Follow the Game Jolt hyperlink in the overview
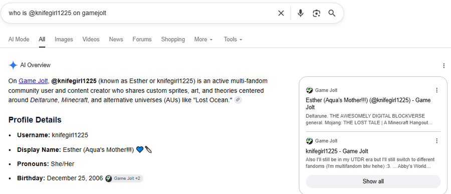This screenshot has height=194, width=451. pyautogui.click(x=33, y=81)
